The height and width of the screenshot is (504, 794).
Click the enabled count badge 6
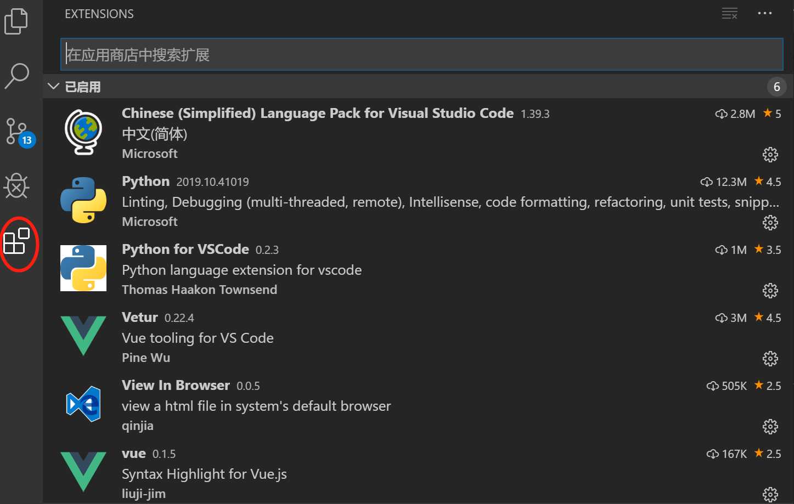pyautogui.click(x=776, y=87)
